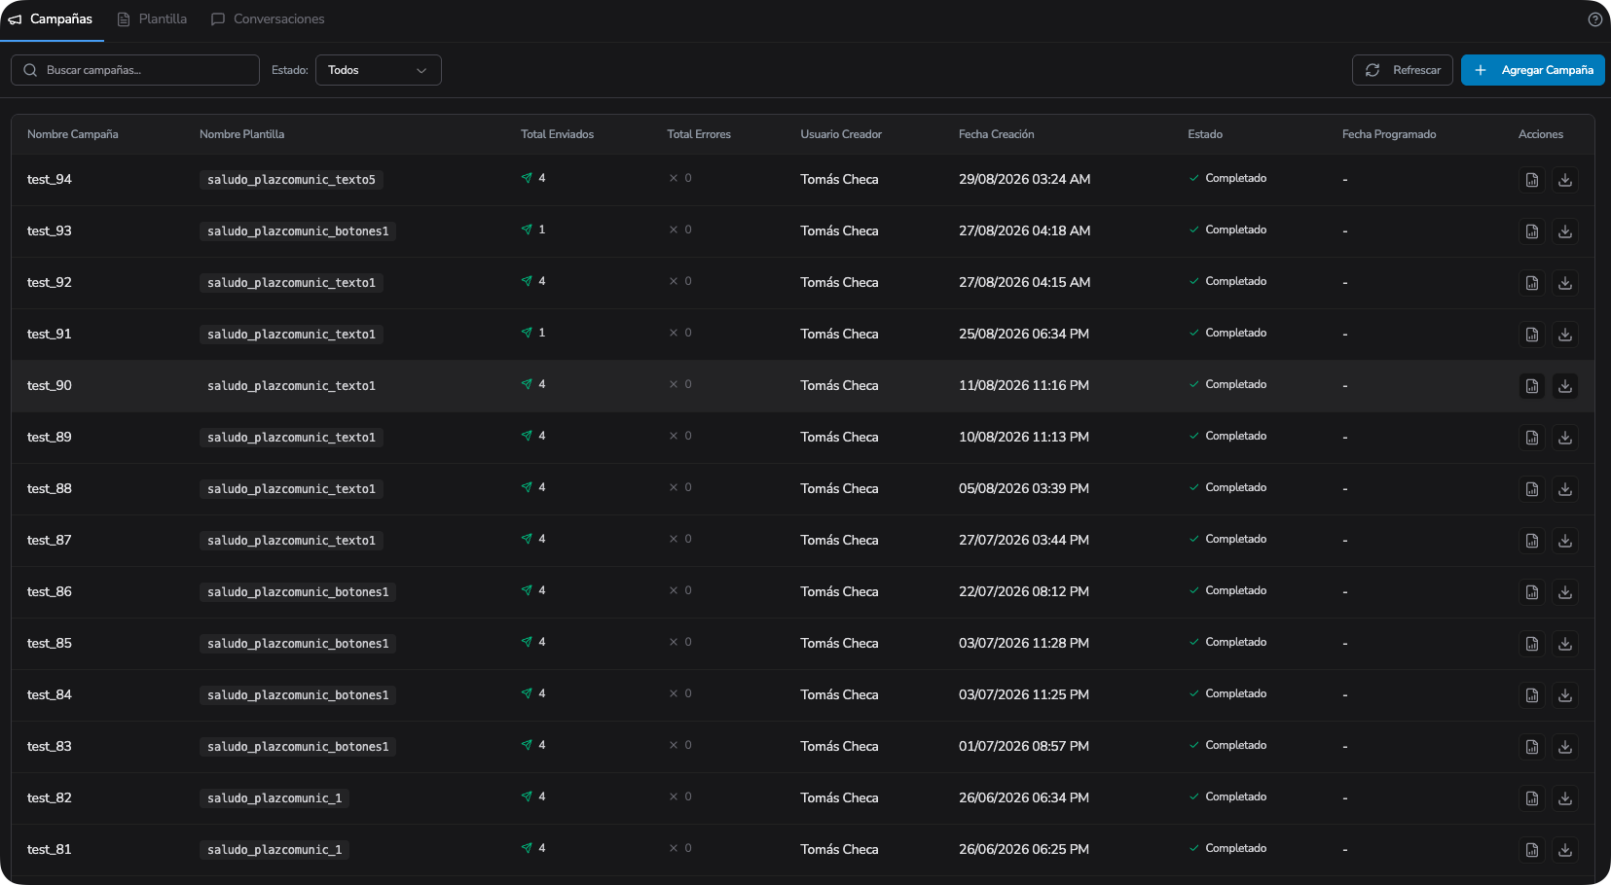This screenshot has height=885, width=1611.
Task: Sort by Total Enviados column header
Action: 557,134
